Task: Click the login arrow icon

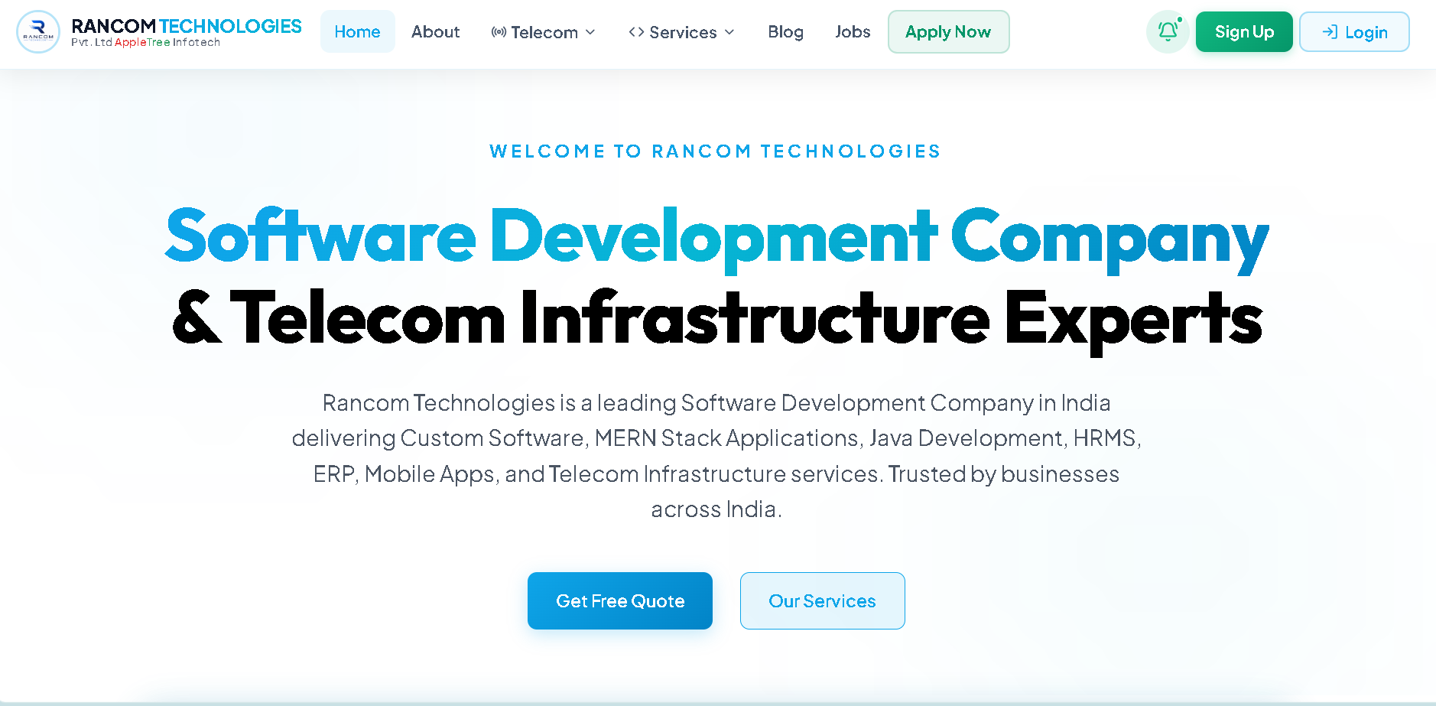Action: [1330, 32]
